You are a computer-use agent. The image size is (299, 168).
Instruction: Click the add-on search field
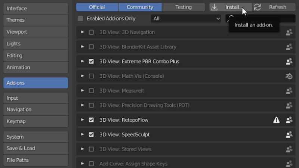point(261,18)
